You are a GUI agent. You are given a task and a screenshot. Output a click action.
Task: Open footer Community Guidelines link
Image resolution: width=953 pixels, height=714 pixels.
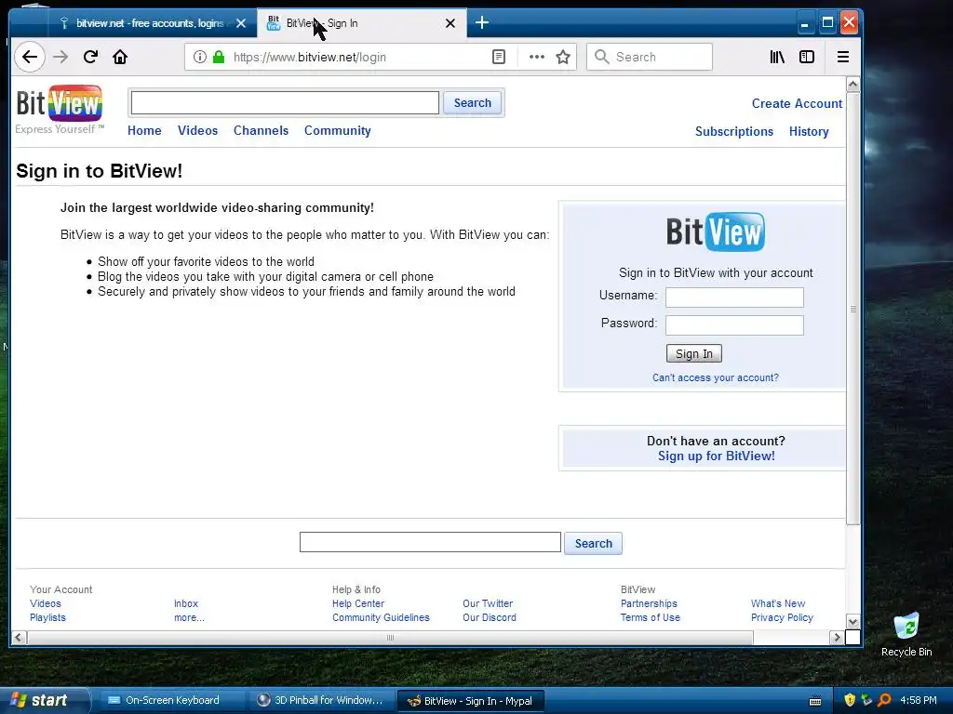[x=381, y=617]
